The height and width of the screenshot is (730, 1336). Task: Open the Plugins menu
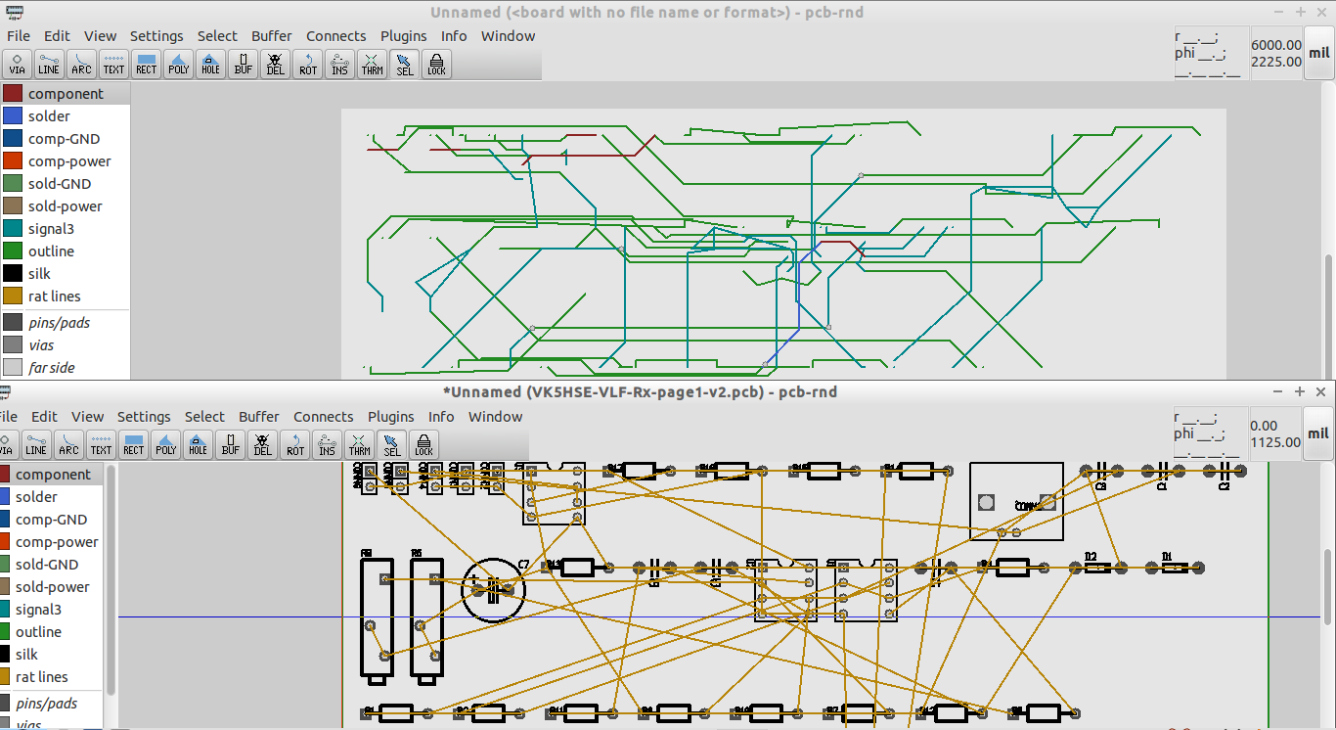click(x=403, y=35)
